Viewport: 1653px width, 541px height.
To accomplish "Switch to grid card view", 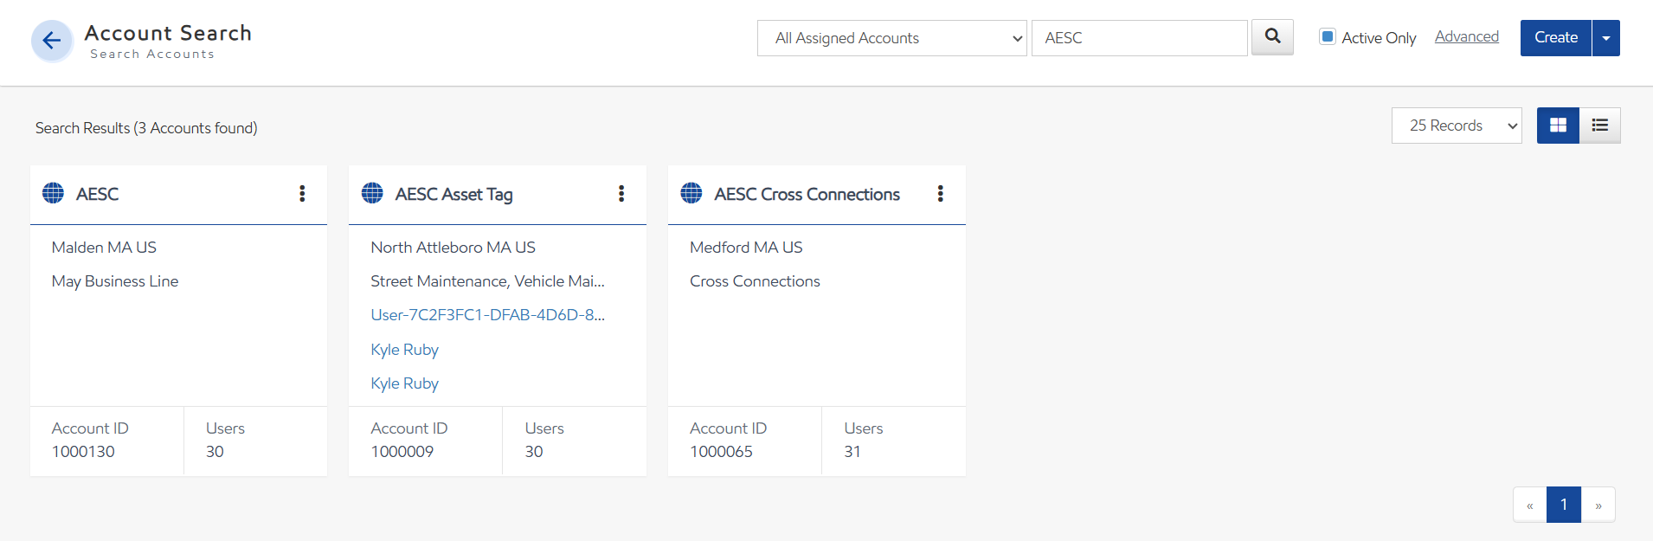I will point(1558,126).
